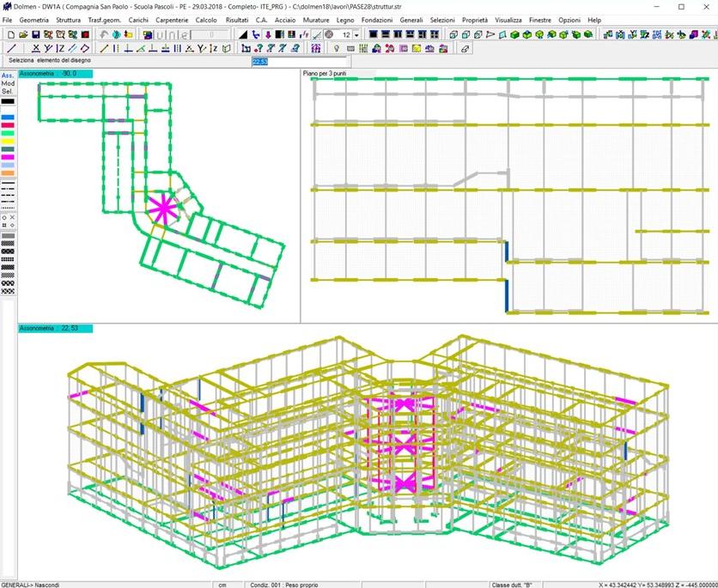The width and height of the screenshot is (718, 588).
Task: Click the Save floppy disk icon
Action: (x=36, y=34)
